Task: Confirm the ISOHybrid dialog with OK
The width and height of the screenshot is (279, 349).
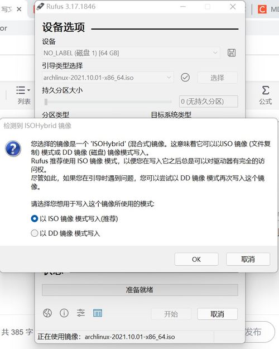Action: coord(196,259)
